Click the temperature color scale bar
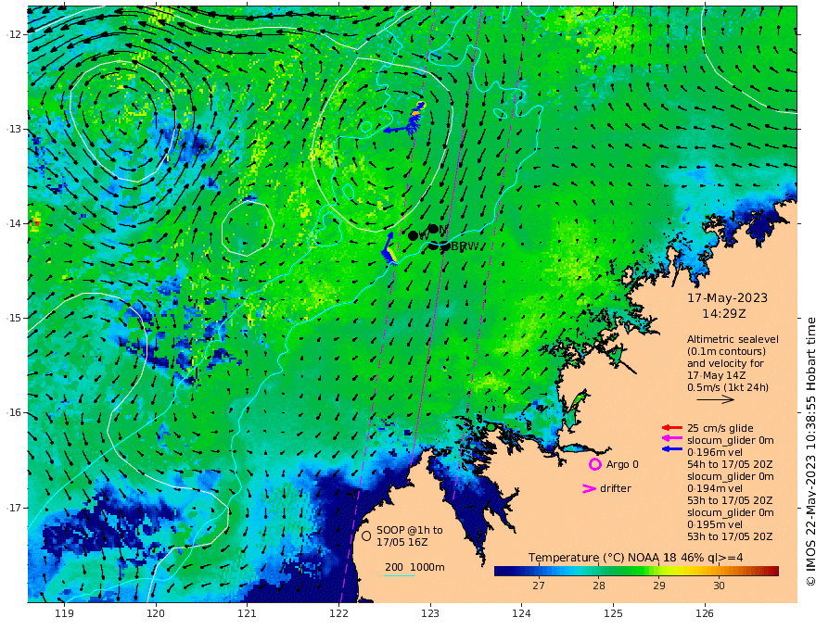The height and width of the screenshot is (630, 816). pos(636,572)
